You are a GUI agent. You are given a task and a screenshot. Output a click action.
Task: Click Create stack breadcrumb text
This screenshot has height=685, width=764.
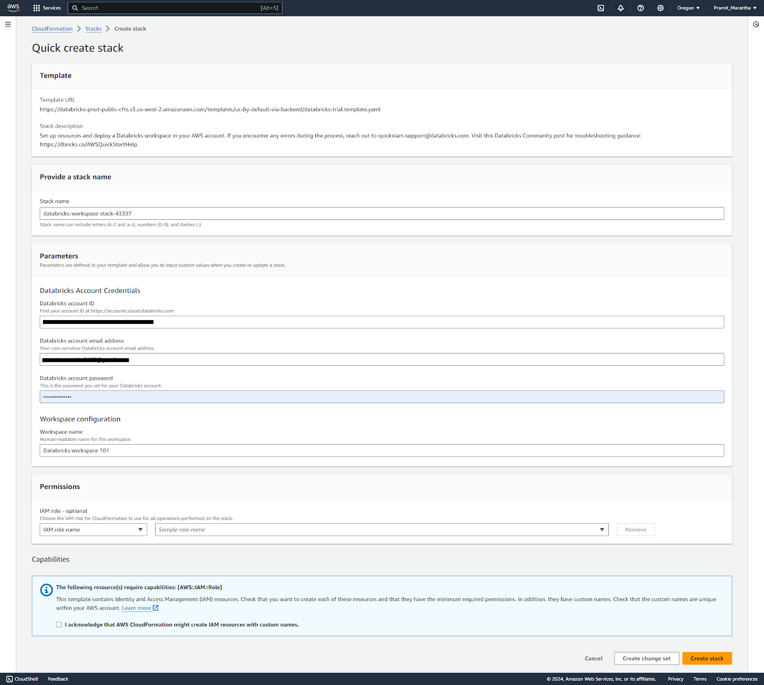tap(130, 29)
